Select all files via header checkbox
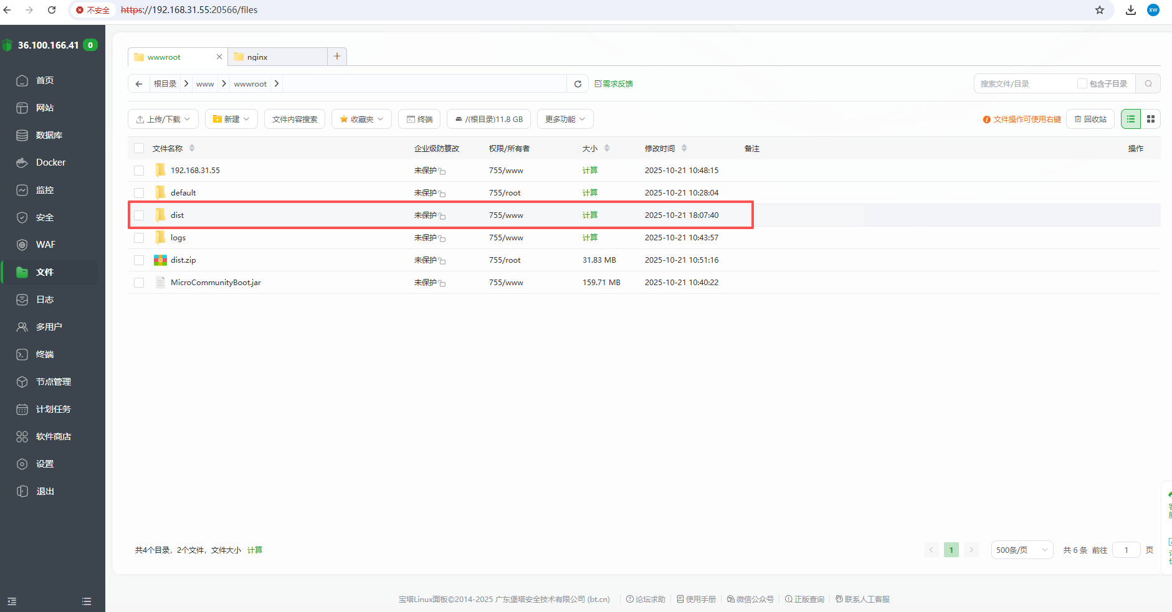The height and width of the screenshot is (612, 1172). (139, 148)
